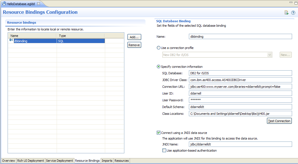Click the Connection URL input field
Viewport: 298px width, 164px height.
[240, 87]
